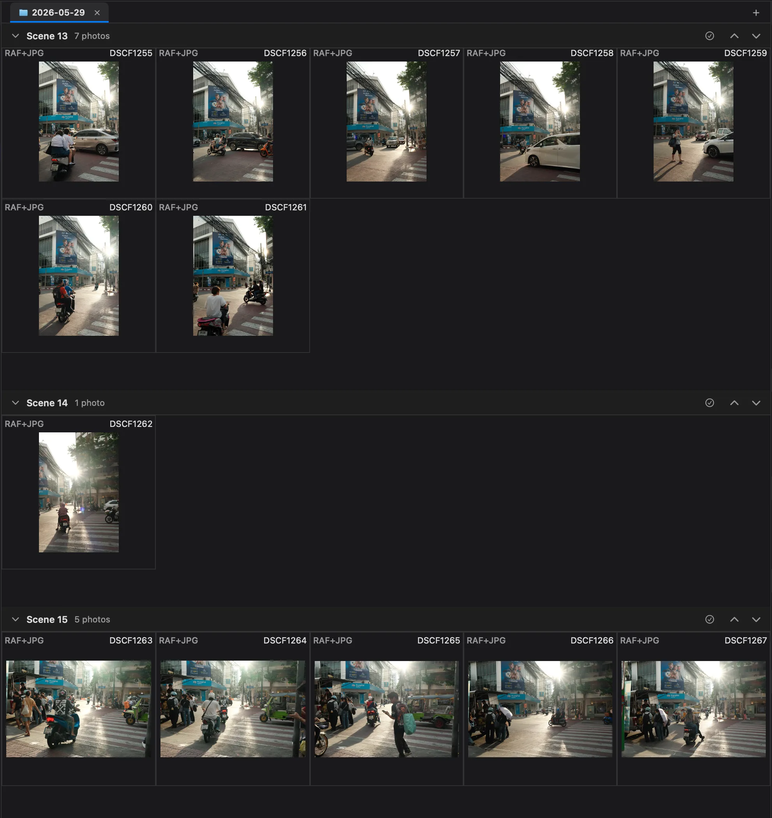
Task: Close the 2026-05-29 tab
Action: pos(97,13)
